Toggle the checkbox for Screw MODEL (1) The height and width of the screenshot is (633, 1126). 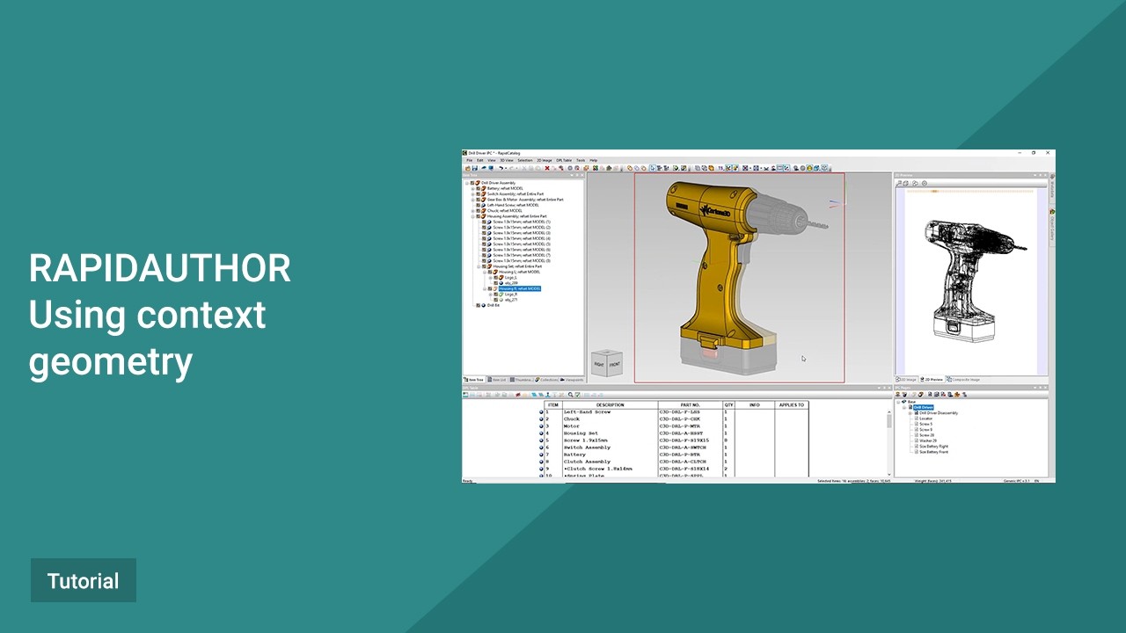(x=484, y=222)
